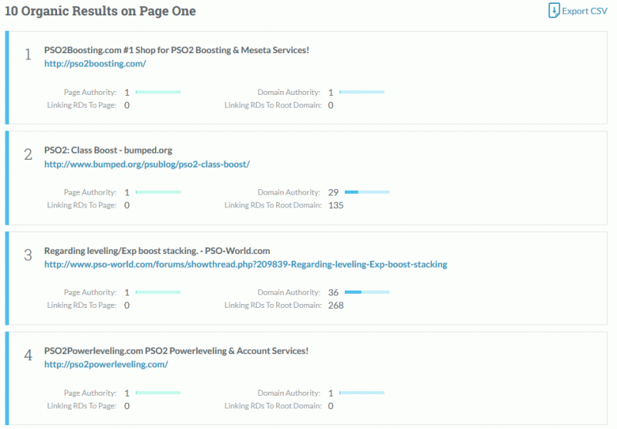617x429 pixels.
Task: Click the 10 Organic Results heading
Action: click(100, 11)
